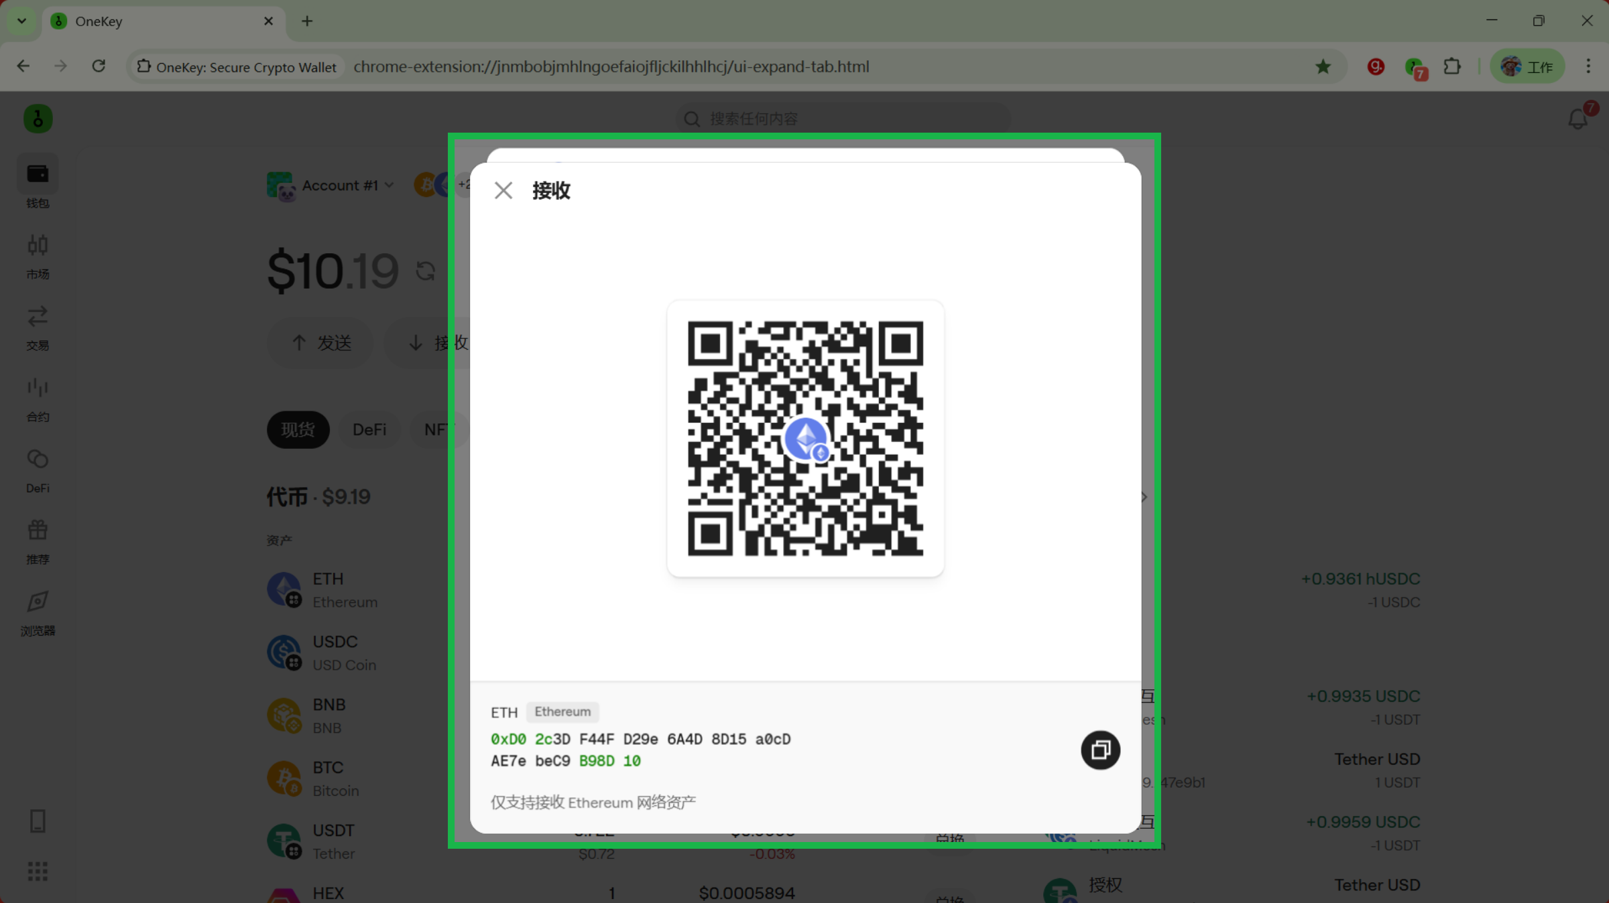Open the HEX asset row

(531, 893)
